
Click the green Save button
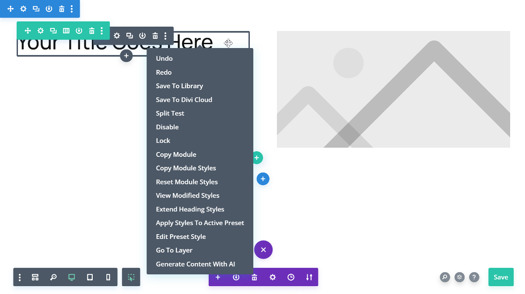(500, 277)
